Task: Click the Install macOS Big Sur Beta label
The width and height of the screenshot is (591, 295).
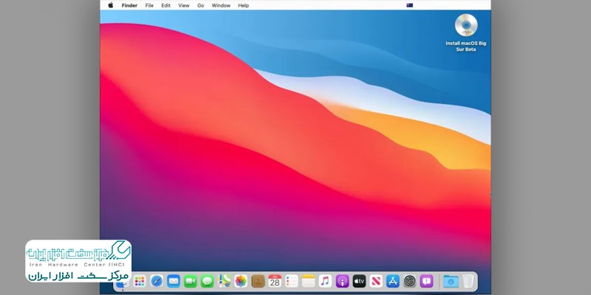Action: tap(466, 46)
